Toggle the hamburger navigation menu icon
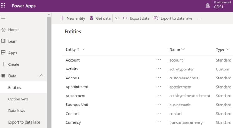The image size is (233, 128). pos(3,18)
